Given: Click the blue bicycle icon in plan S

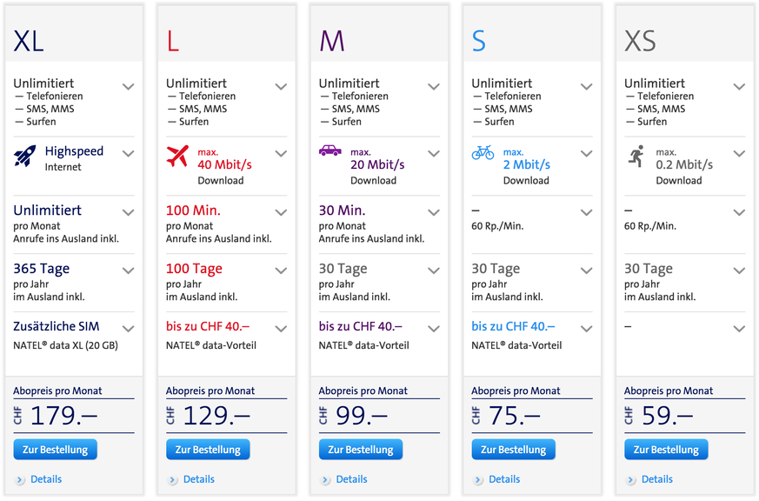Looking at the screenshot, I should click(483, 152).
